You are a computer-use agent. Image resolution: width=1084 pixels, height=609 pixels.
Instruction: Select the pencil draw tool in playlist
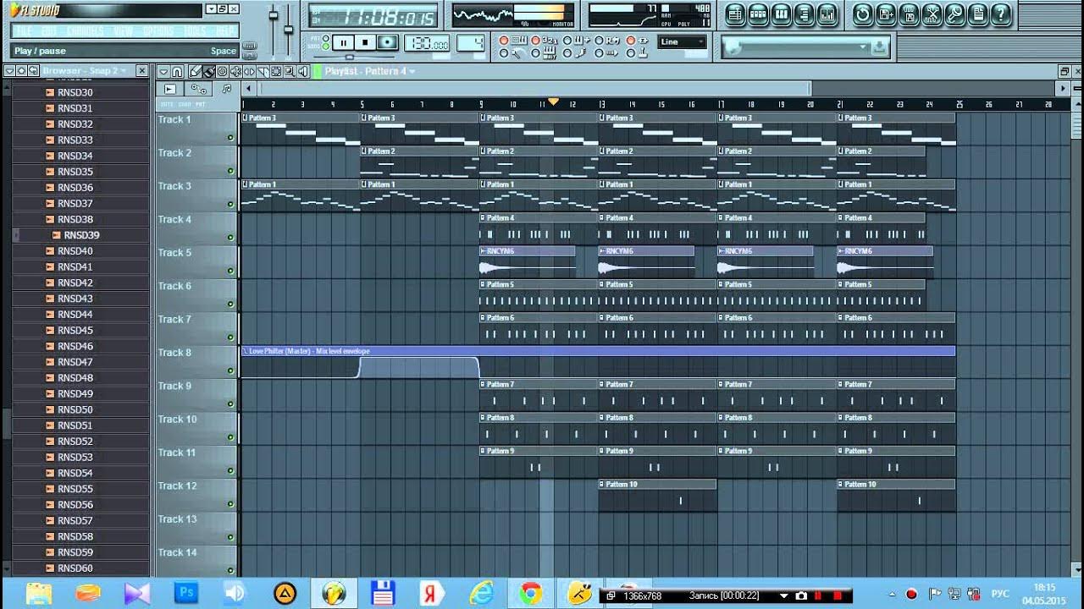(x=195, y=71)
